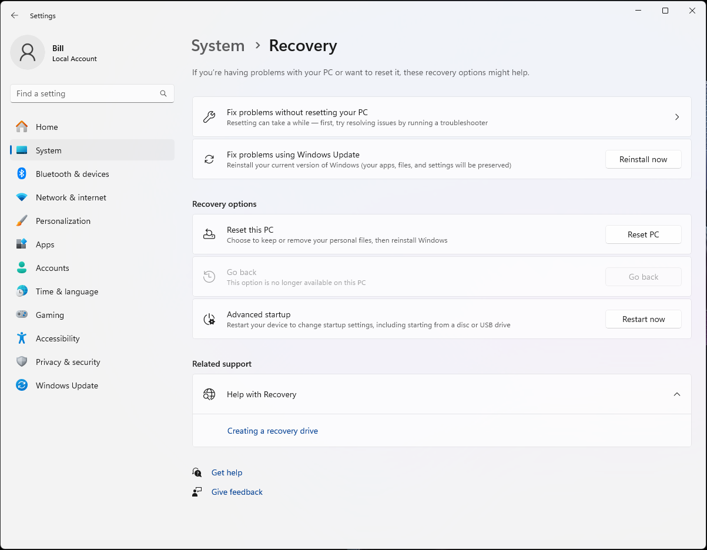This screenshot has width=707, height=550.
Task: Select Bluetooth & devices in sidebar
Action: point(92,174)
